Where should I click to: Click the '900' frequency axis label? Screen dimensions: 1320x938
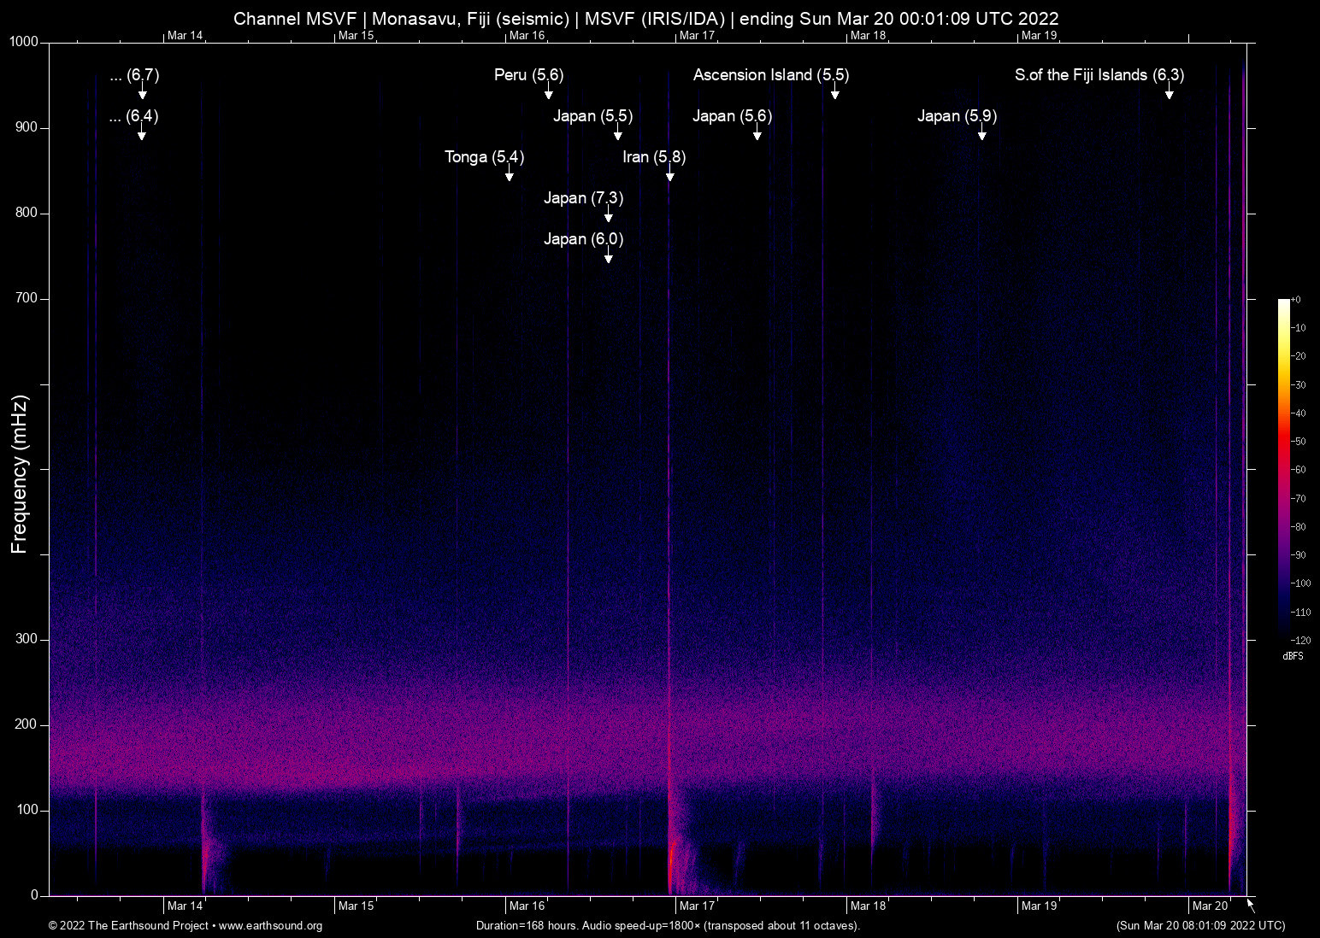pos(27,128)
